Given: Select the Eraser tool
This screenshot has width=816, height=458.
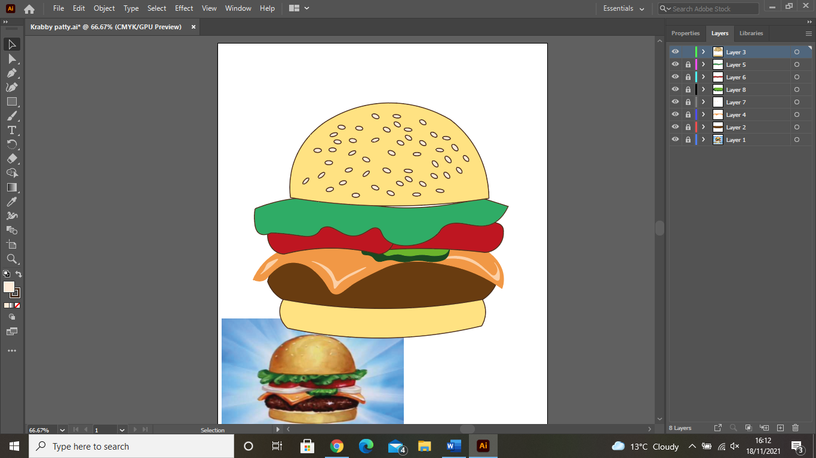Looking at the screenshot, I should 12,159.
